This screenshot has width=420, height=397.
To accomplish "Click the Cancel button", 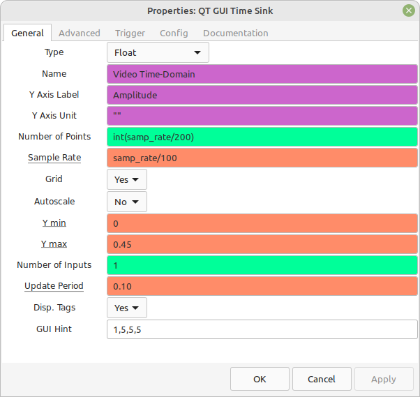I will pos(322,379).
